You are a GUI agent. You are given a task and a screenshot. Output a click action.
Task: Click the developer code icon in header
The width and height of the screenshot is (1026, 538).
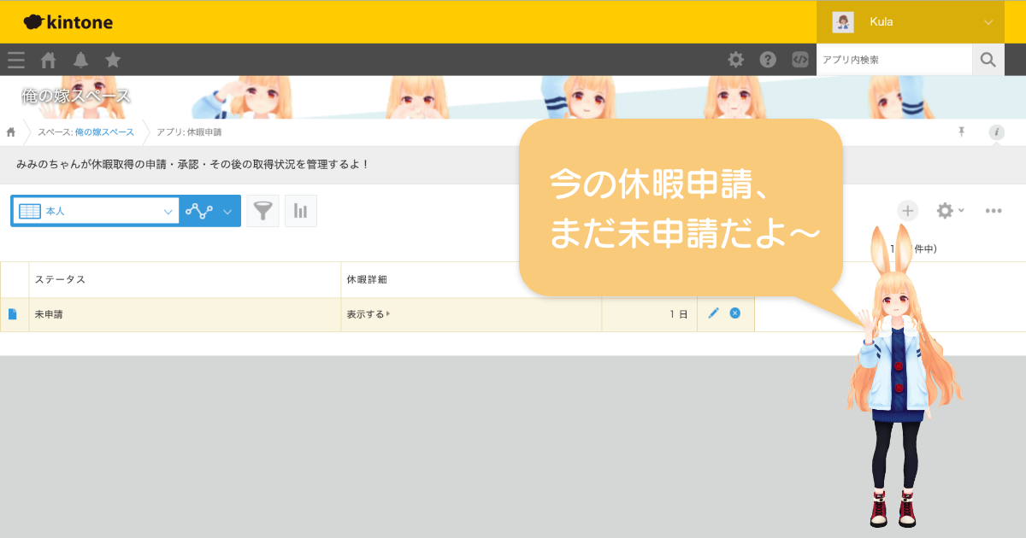[799, 60]
